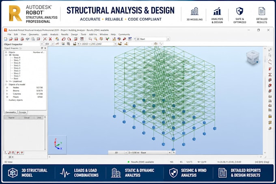Screen dimensions: 276x184
Task: Click the second magnifier zoom icon
Action: tap(95, 39)
